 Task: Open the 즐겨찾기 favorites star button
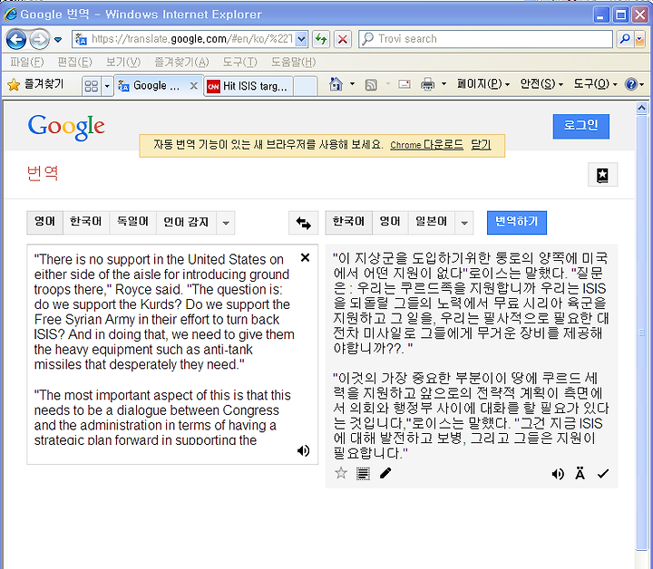35,84
